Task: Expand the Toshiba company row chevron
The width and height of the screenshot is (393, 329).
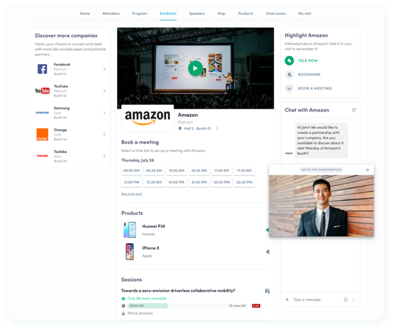Action: [x=104, y=156]
